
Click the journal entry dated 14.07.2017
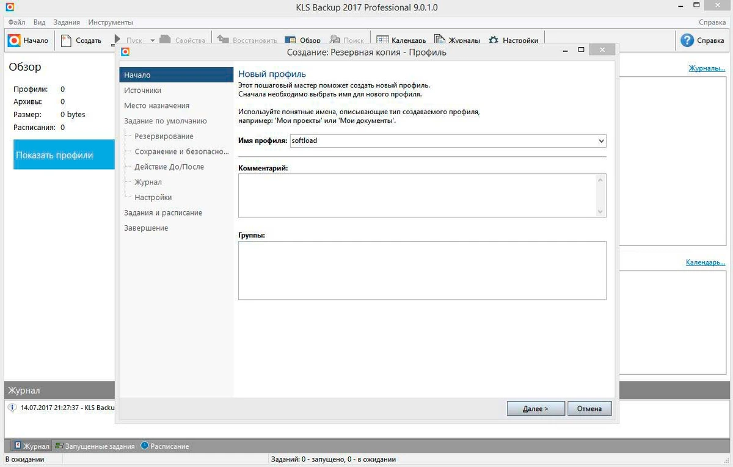(67, 407)
